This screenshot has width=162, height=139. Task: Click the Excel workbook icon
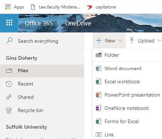click(99, 81)
